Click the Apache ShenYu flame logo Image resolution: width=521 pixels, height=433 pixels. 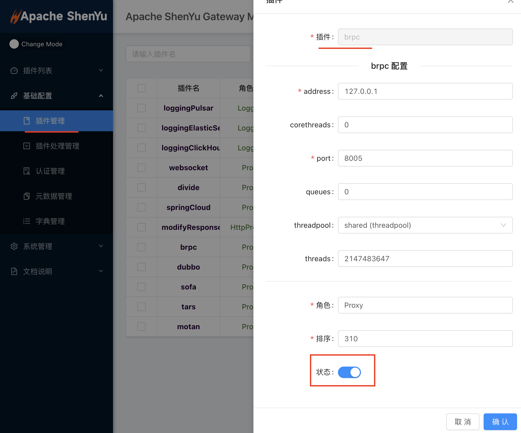click(x=16, y=16)
